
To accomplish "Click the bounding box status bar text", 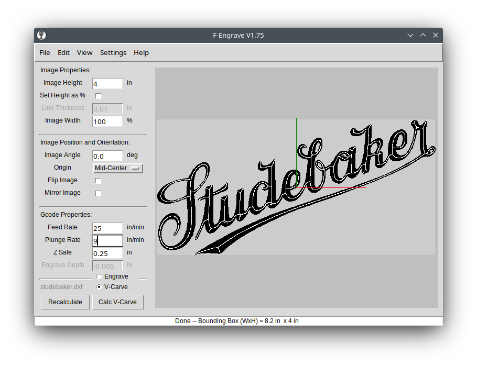I will (x=237, y=320).
